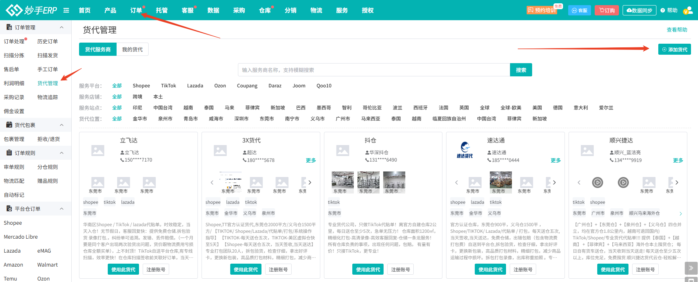Show 更多 contacts in 顺兴捷达 card
This screenshot has height=282, width=698.
pyautogui.click(x=678, y=160)
